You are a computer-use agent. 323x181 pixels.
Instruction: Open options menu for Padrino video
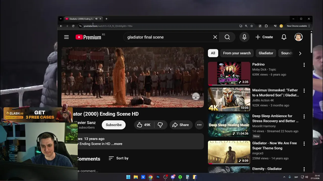(x=304, y=65)
